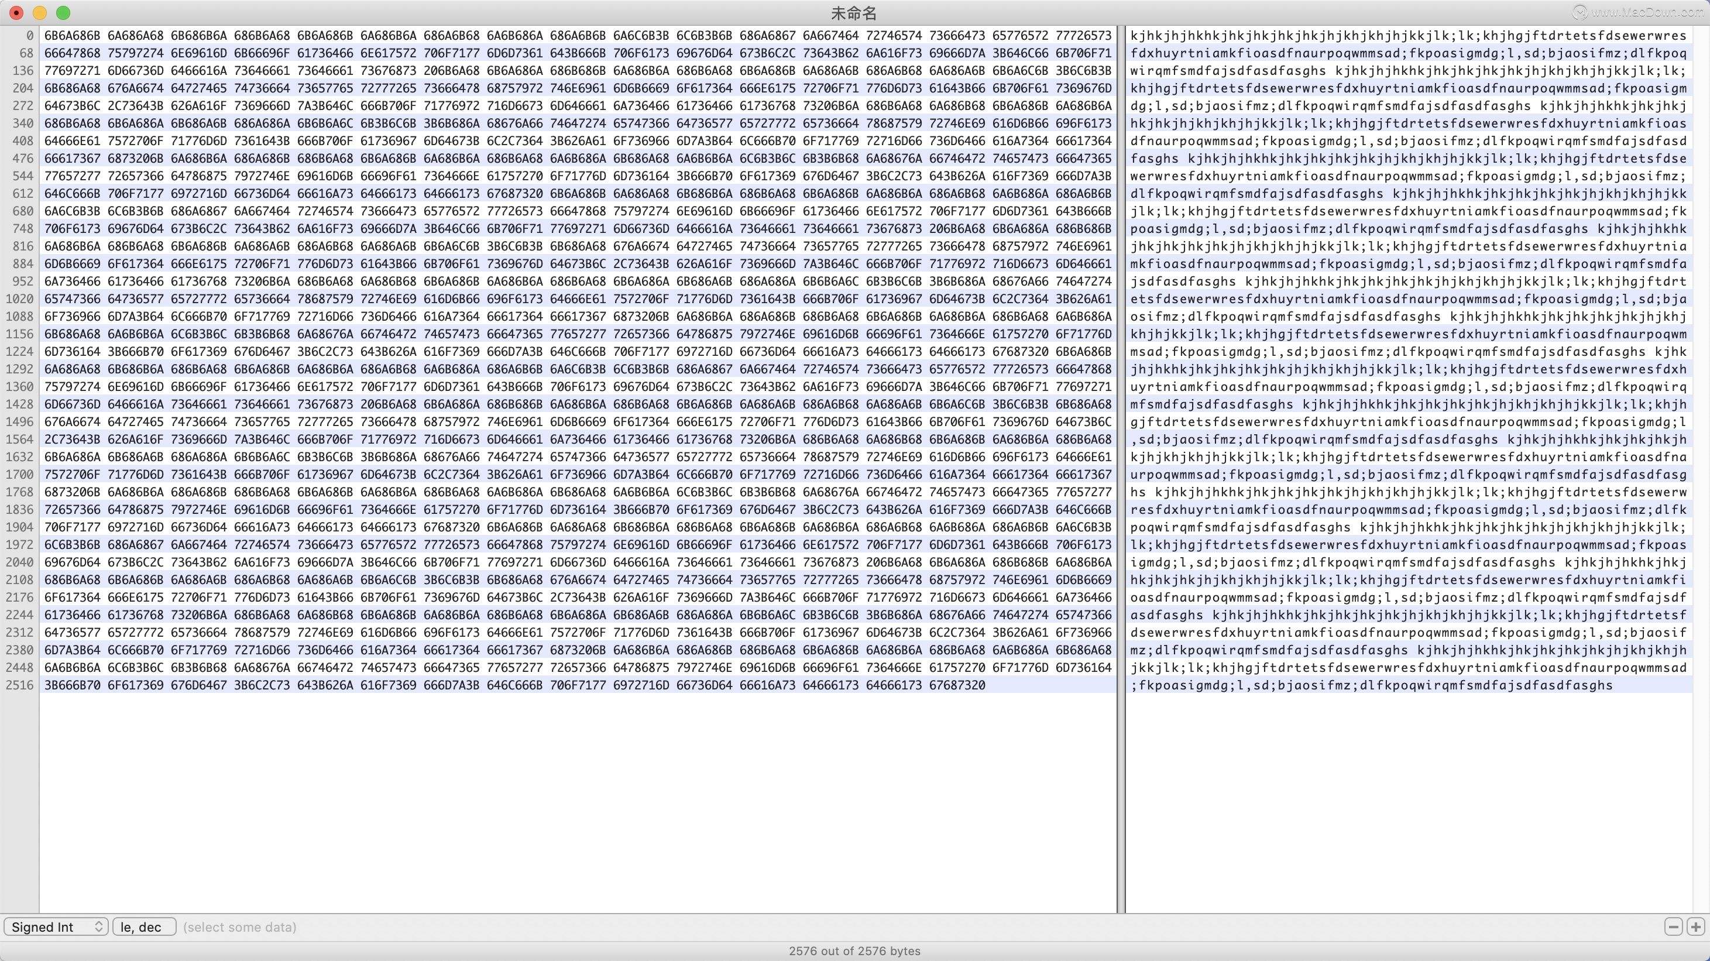Click last hex group 6D736164 on line 2448
Screen dimensions: 1710x961
tap(1083, 668)
